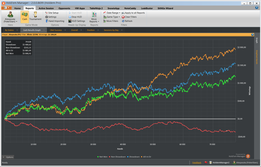
Task: Select Tournament game mode
Action: [x=35, y=16]
